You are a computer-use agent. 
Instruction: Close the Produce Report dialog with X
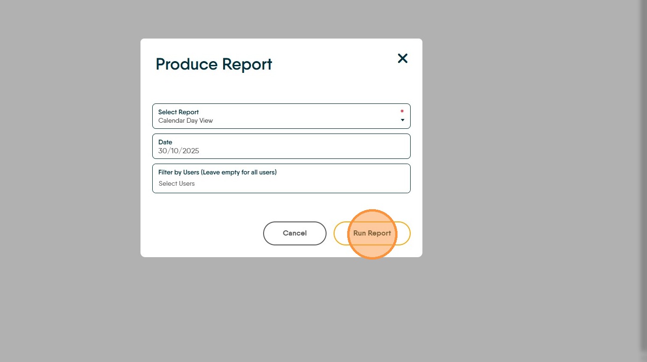click(403, 58)
